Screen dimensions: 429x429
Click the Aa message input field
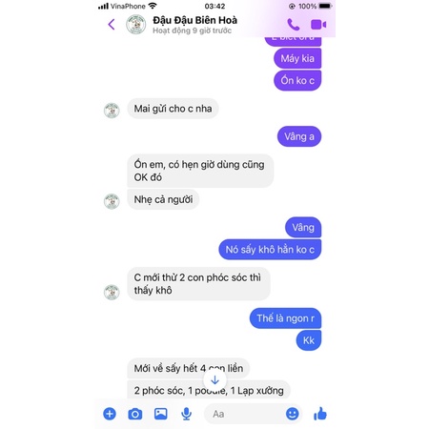point(245,414)
